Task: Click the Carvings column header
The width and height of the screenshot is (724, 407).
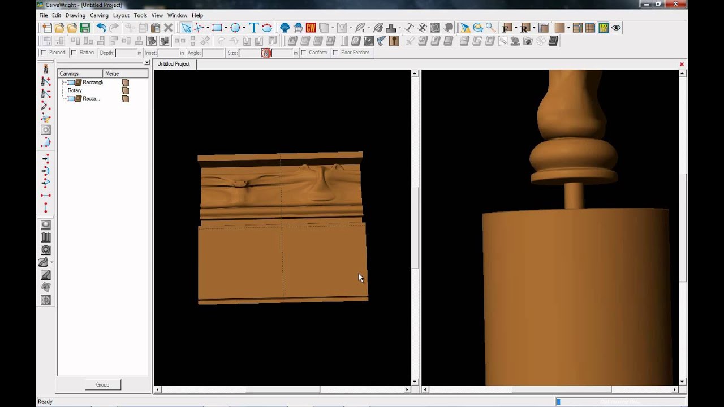Action: (x=80, y=73)
